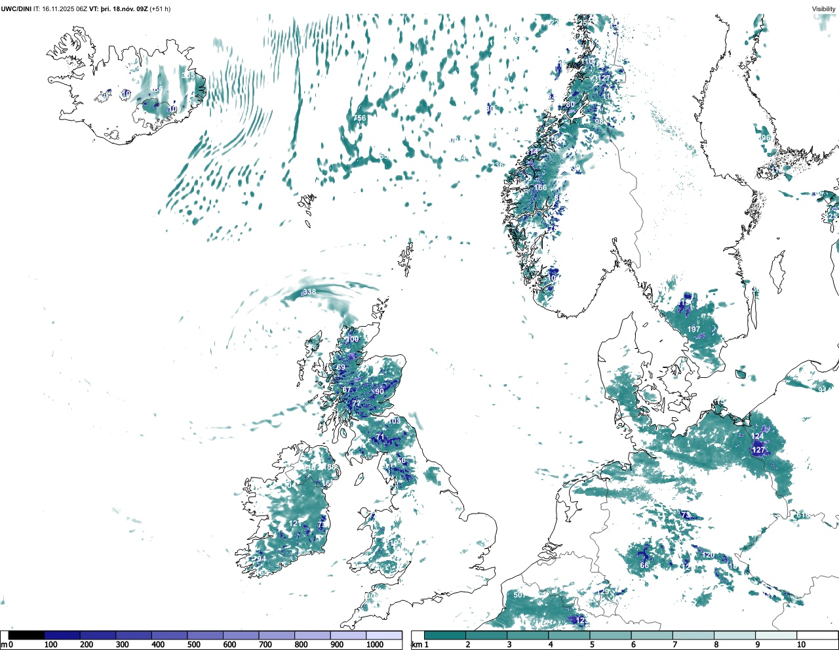
Task: Click the '50' value over northern France
Action: tap(518, 595)
